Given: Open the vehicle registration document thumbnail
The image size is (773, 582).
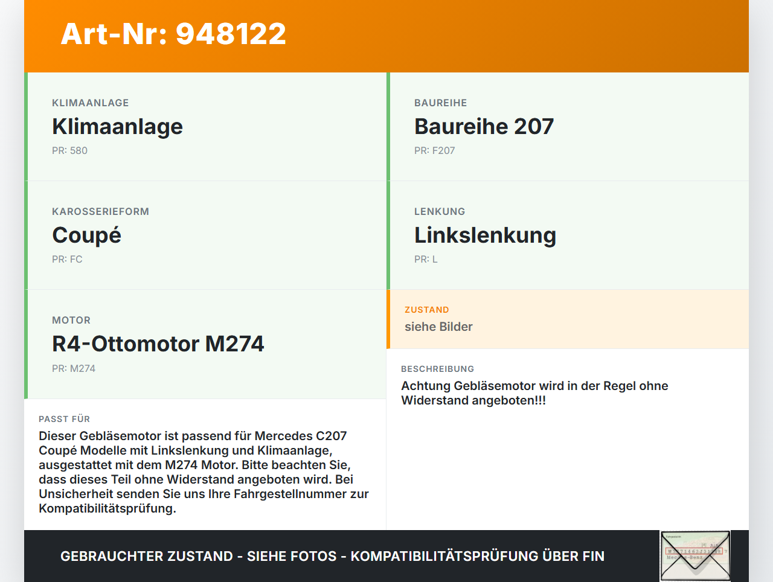Looking at the screenshot, I should coord(695,556).
